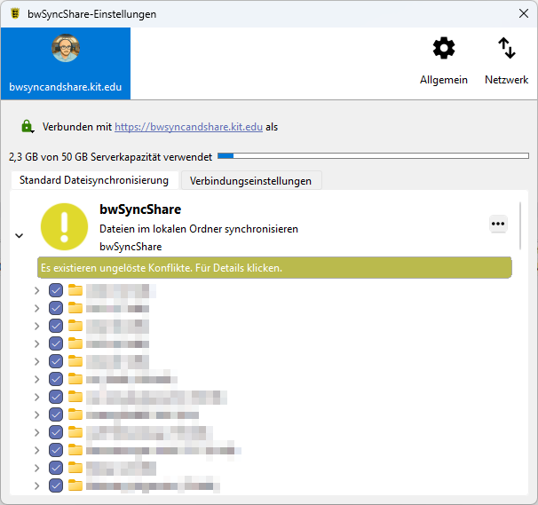Click the yellow exclamation warning status icon
The width and height of the screenshot is (538, 505).
[65, 225]
